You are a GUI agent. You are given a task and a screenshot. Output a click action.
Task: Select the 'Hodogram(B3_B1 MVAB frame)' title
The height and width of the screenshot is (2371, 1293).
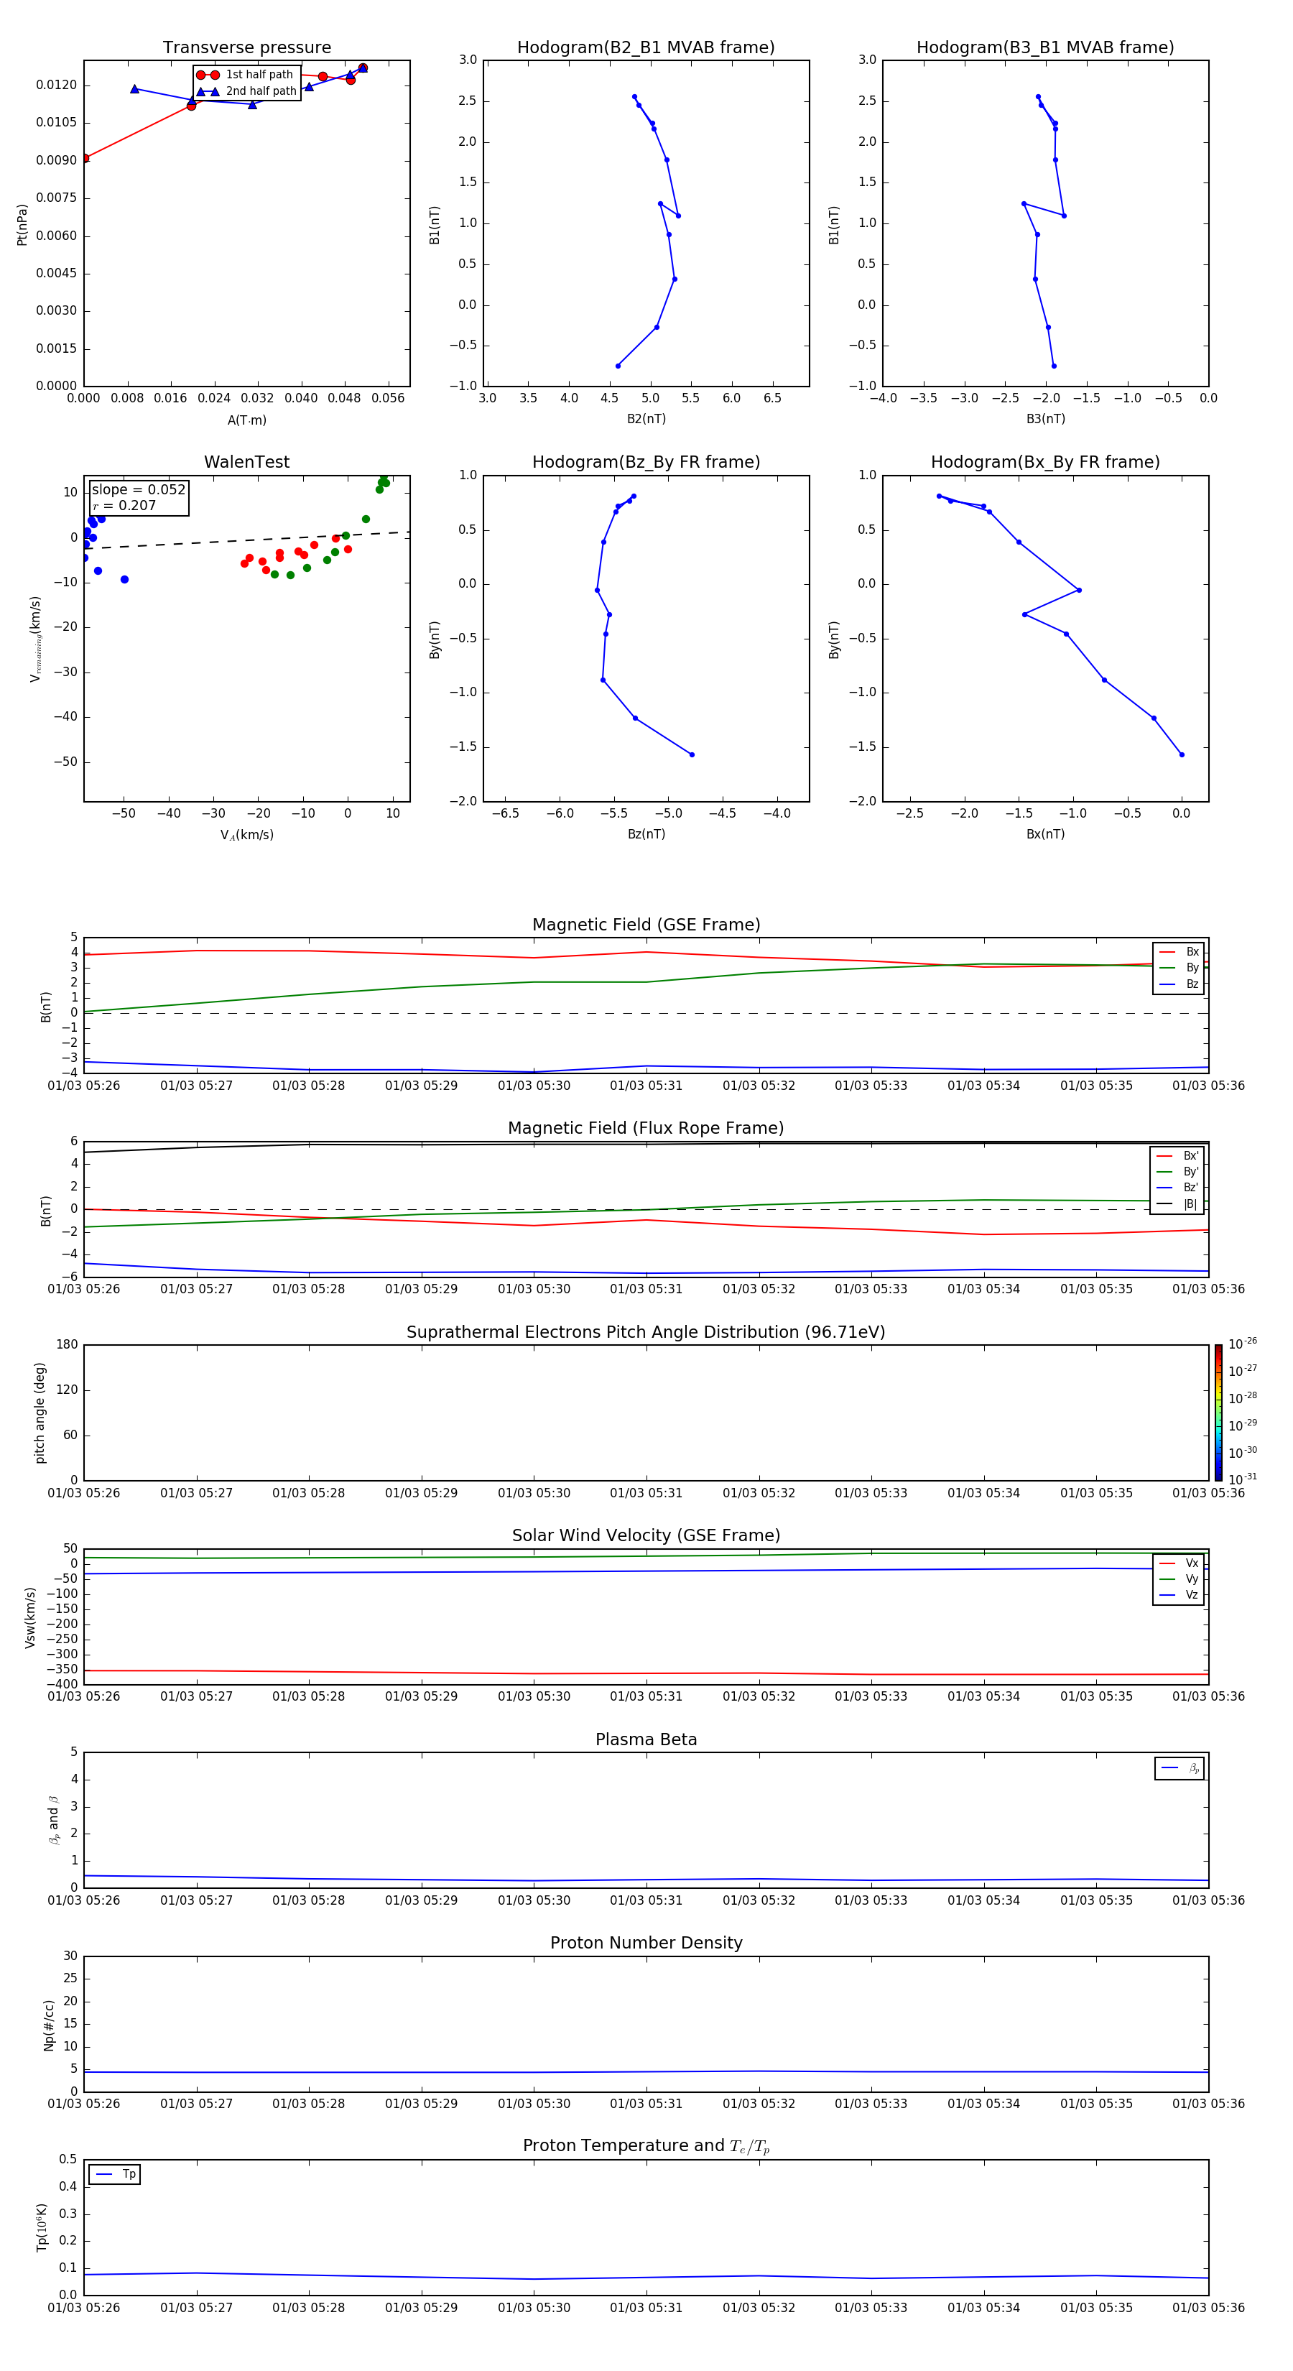point(1045,48)
